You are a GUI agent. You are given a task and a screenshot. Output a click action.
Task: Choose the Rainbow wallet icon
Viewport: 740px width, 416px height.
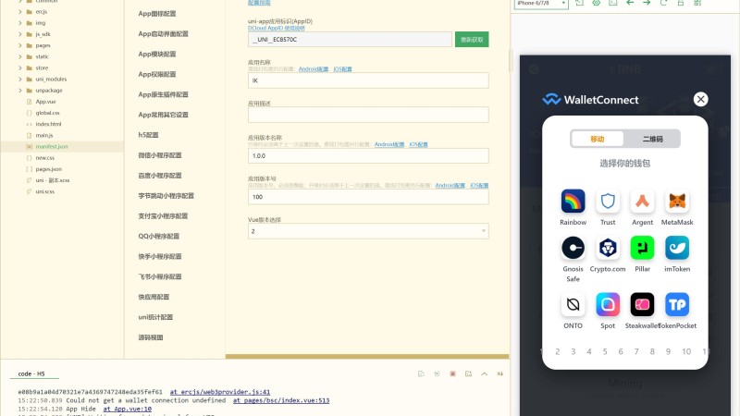point(573,201)
